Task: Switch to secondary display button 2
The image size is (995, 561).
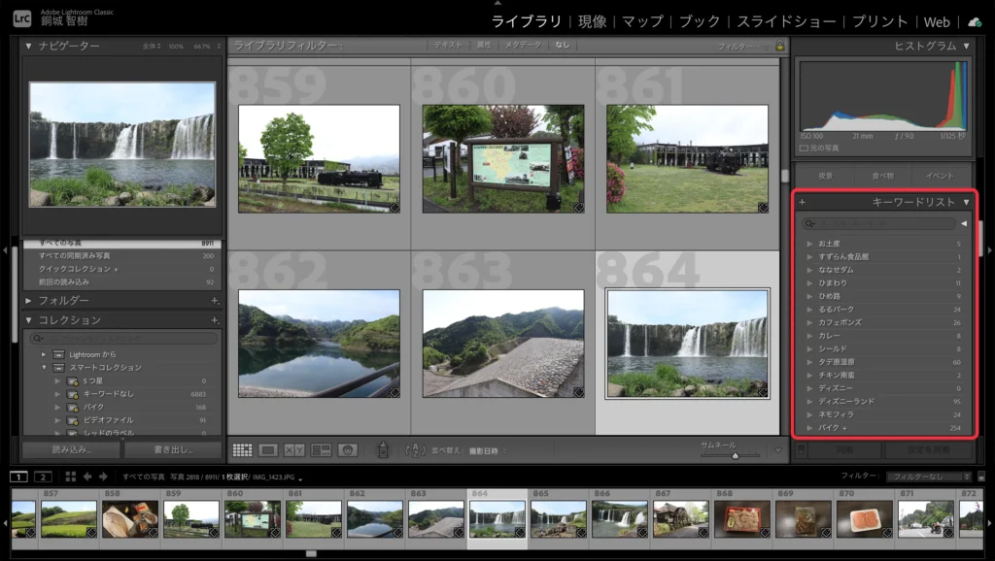Action: 42,477
